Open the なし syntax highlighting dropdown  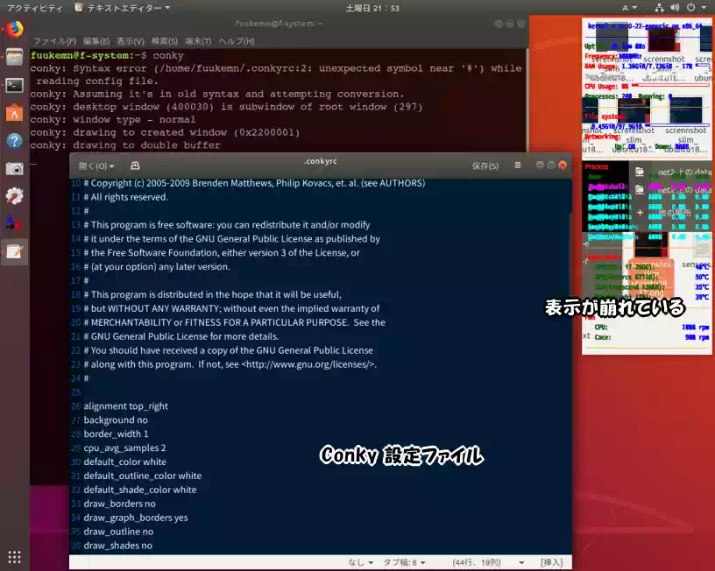(361, 562)
